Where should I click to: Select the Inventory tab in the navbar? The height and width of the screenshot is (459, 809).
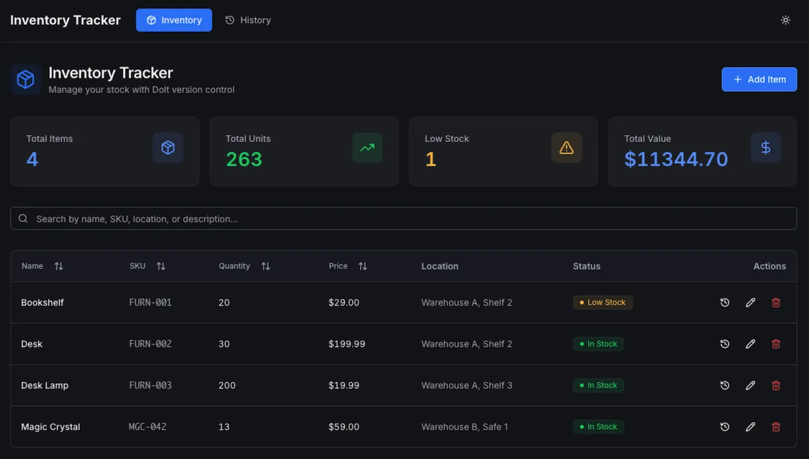coord(174,20)
